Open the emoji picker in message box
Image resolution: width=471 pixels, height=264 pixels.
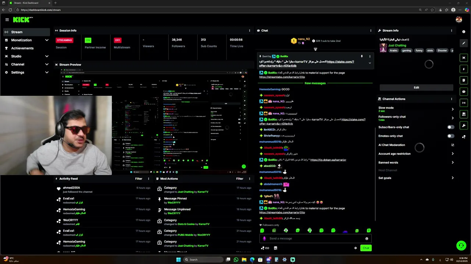366,239
